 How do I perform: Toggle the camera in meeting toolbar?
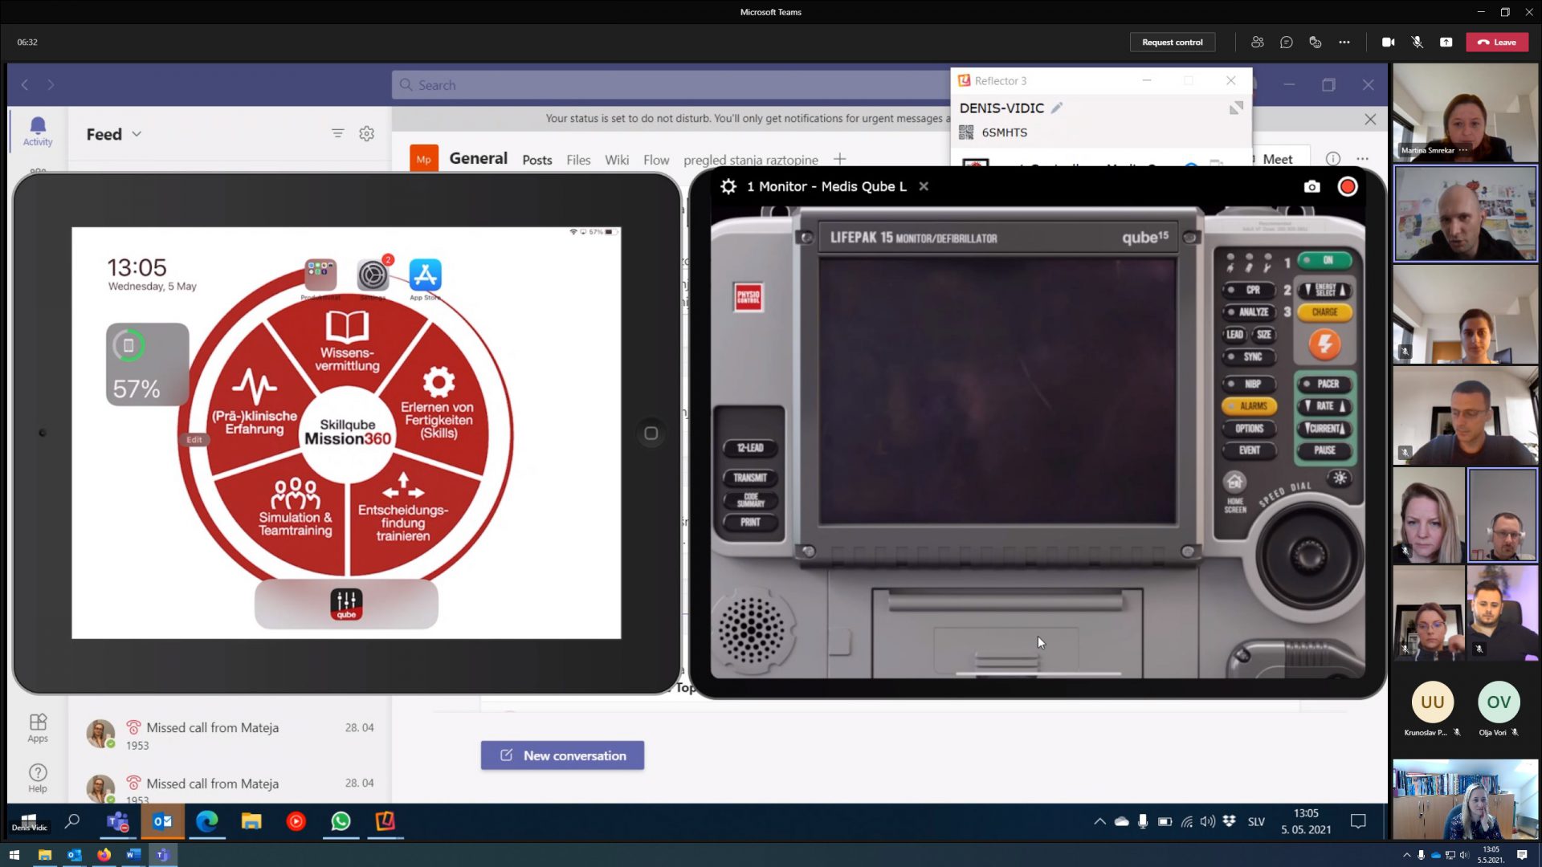point(1388,42)
